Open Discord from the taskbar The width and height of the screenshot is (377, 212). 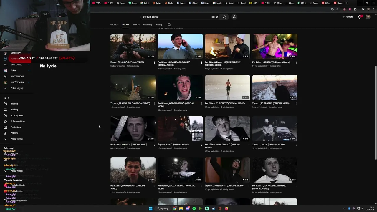pos(188,208)
